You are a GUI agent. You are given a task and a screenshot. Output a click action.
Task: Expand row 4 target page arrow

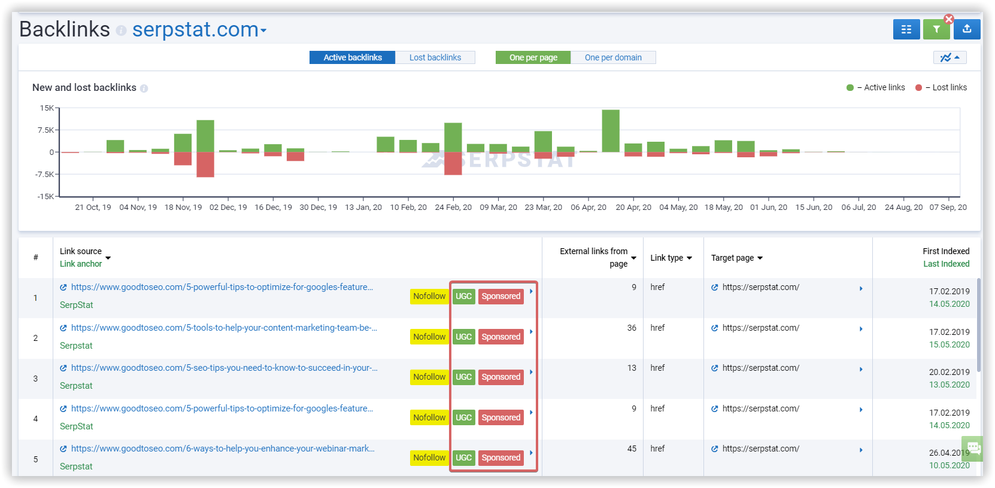[x=861, y=410]
